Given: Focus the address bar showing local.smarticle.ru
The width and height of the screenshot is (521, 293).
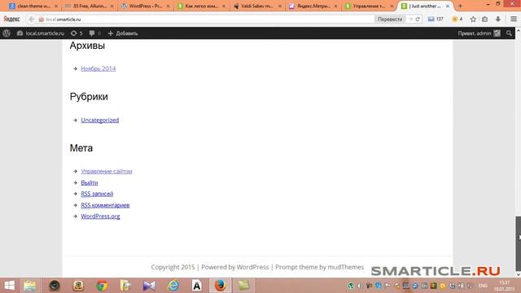Looking at the screenshot, I should [x=206, y=20].
